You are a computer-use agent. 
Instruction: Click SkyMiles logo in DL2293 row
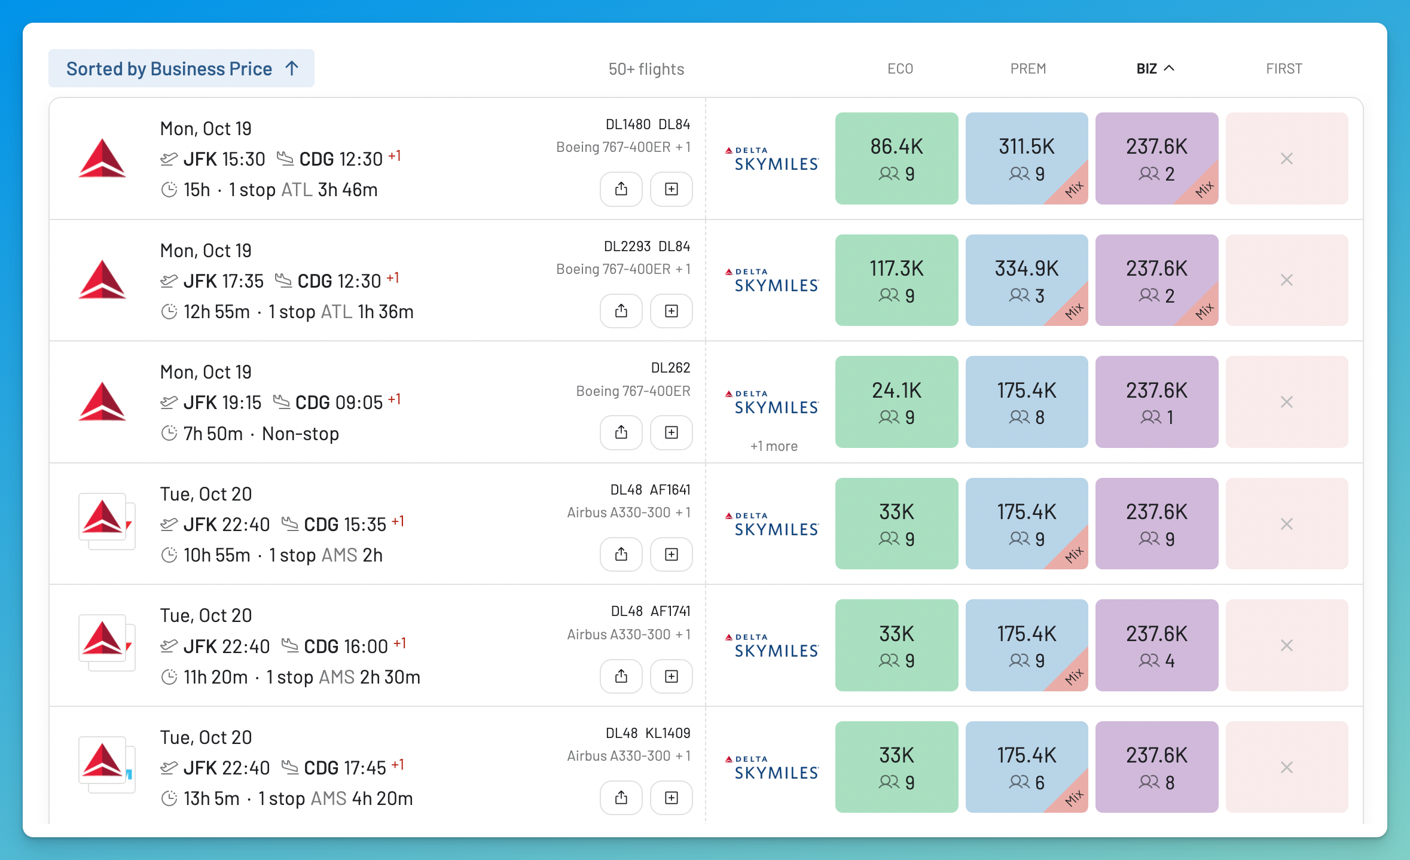(x=771, y=280)
